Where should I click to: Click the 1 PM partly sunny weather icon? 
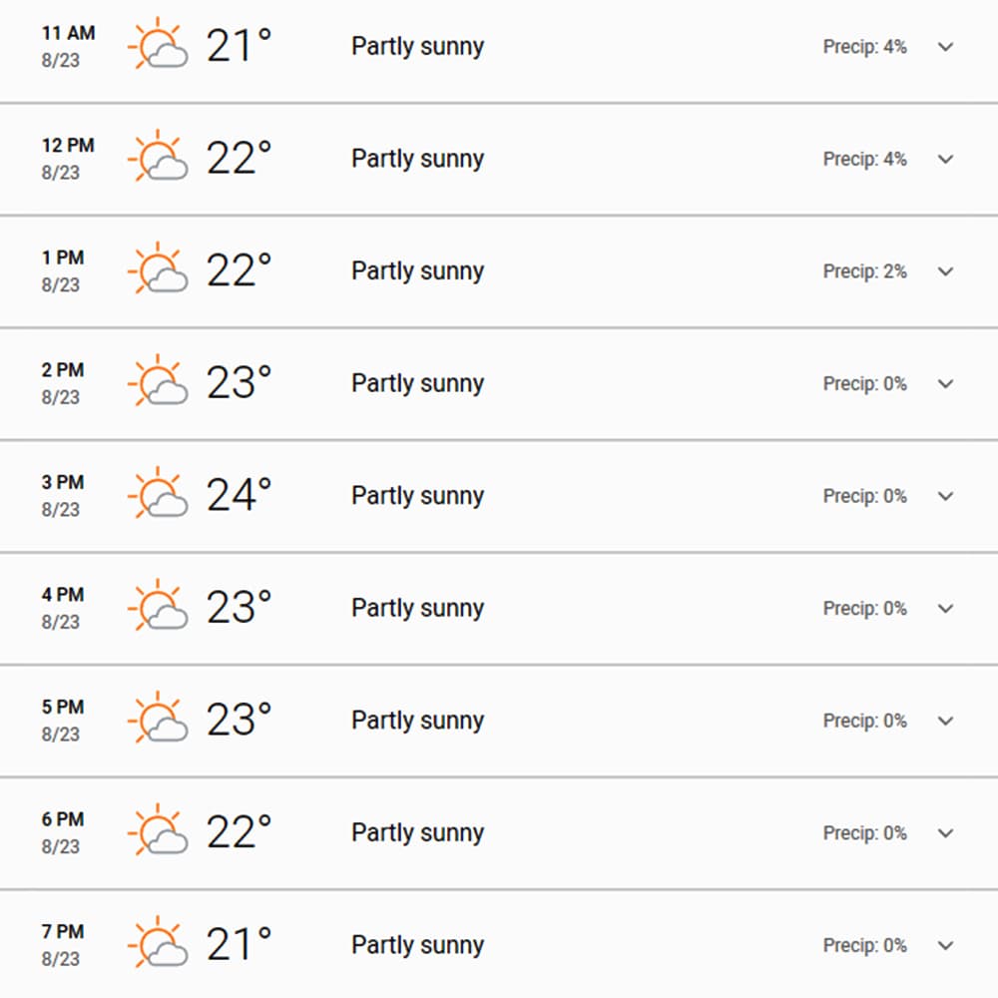158,267
